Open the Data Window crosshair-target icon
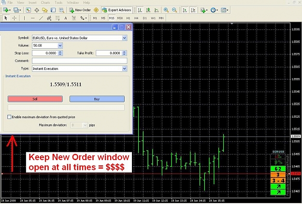 pyautogui.click(x=37, y=10)
